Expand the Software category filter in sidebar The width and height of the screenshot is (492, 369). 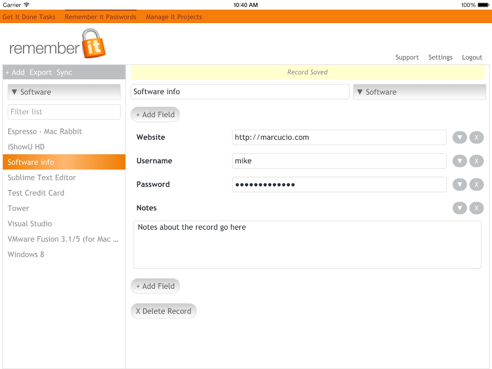(64, 92)
